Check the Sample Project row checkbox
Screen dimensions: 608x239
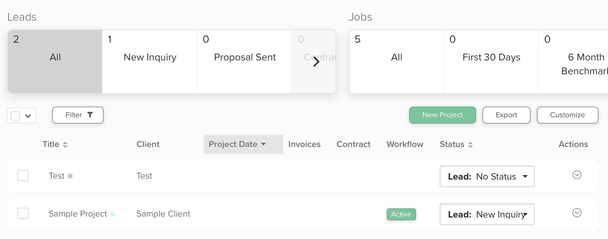pyautogui.click(x=23, y=213)
